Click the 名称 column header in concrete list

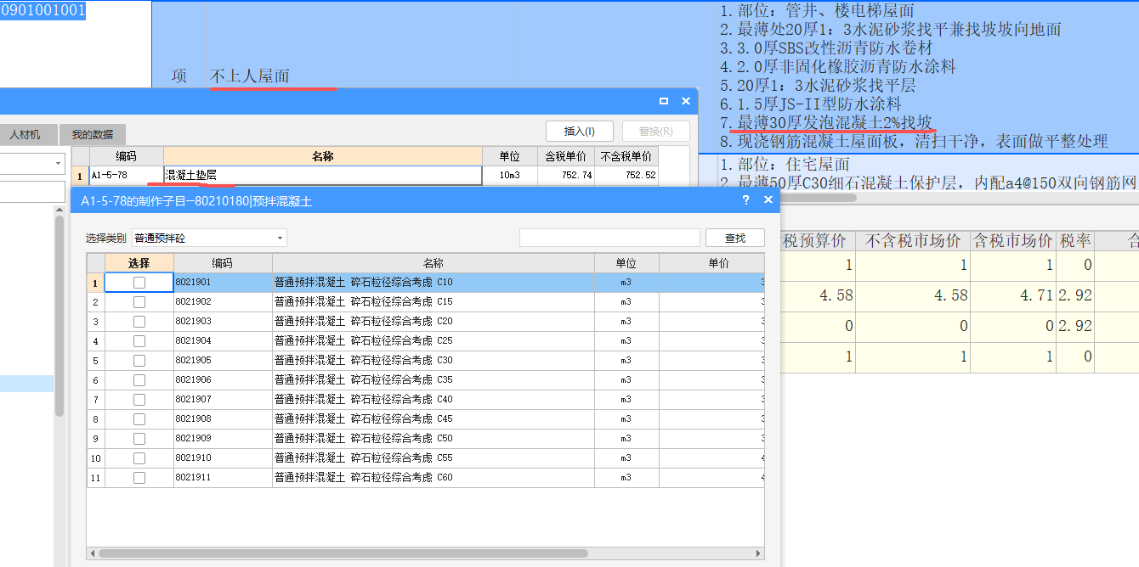click(x=433, y=263)
